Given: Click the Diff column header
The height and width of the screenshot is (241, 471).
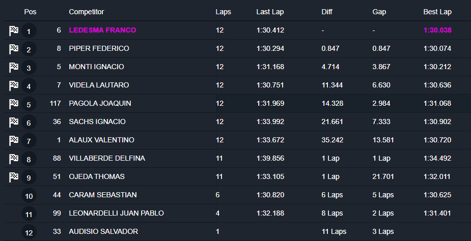Looking at the screenshot, I should [x=328, y=12].
